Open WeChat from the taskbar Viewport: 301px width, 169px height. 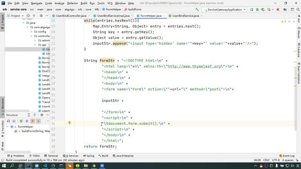pyautogui.click(x=70, y=166)
